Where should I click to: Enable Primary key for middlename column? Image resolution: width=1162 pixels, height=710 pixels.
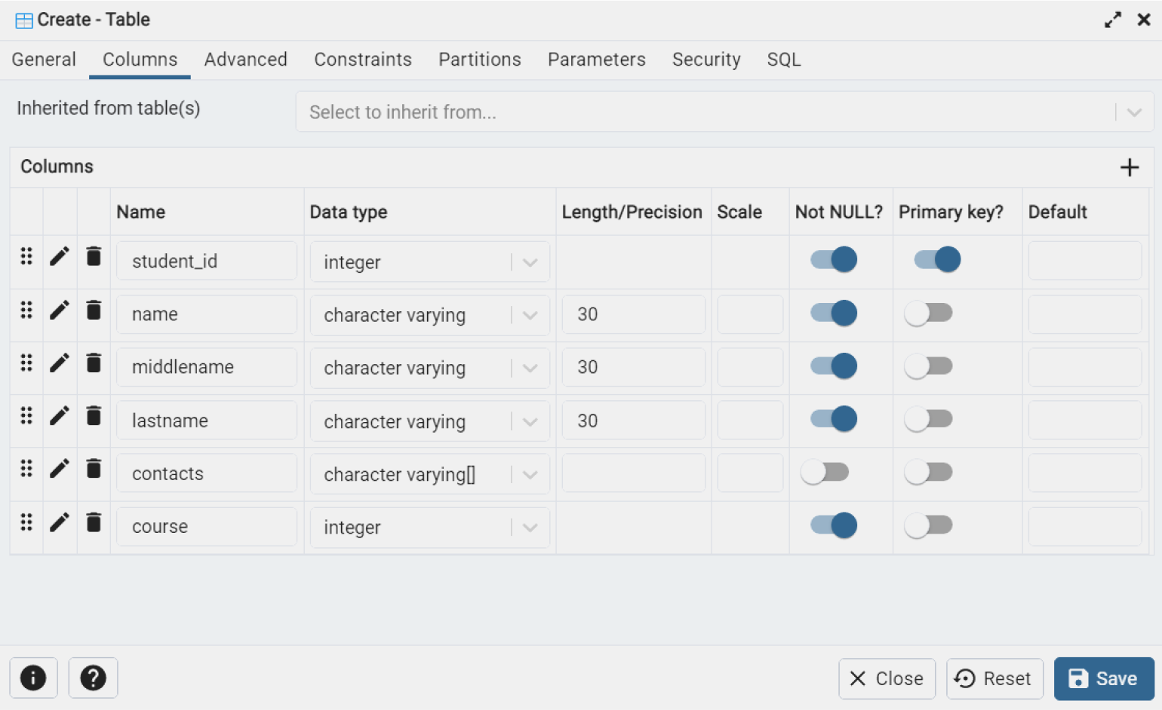[x=928, y=366]
